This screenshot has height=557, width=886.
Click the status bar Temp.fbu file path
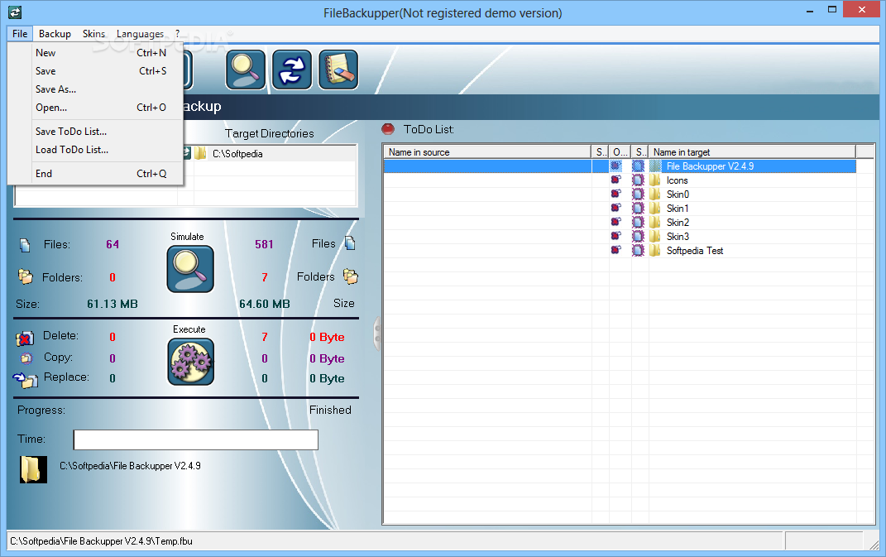pos(101,541)
